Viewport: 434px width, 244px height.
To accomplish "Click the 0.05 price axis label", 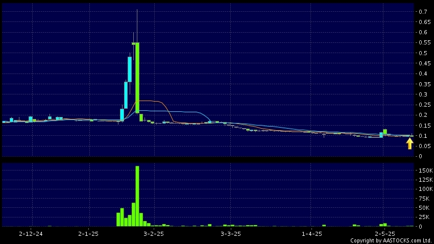I will pyautogui.click(x=425, y=146).
